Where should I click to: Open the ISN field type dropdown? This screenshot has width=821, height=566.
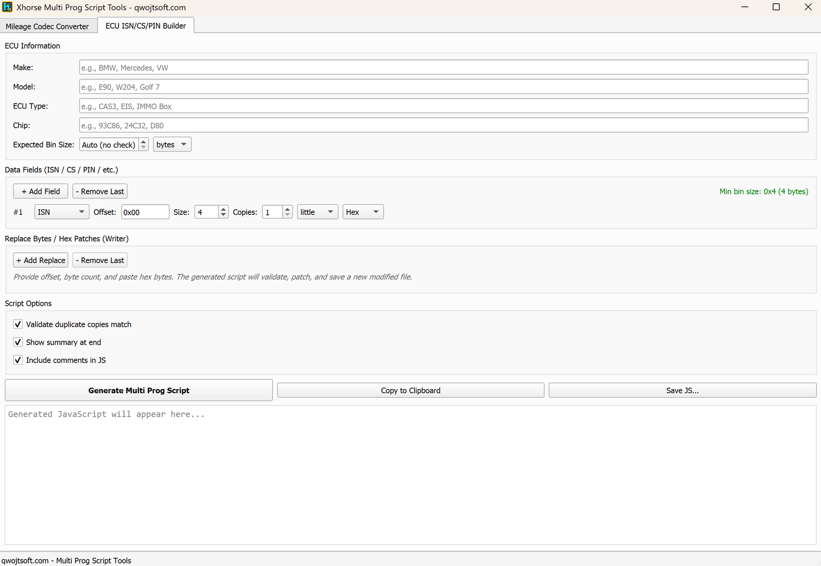[62, 212]
